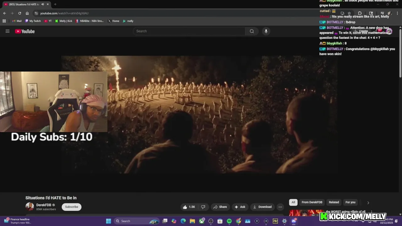
Task: Focus the YouTube search box
Action: tap(189, 31)
